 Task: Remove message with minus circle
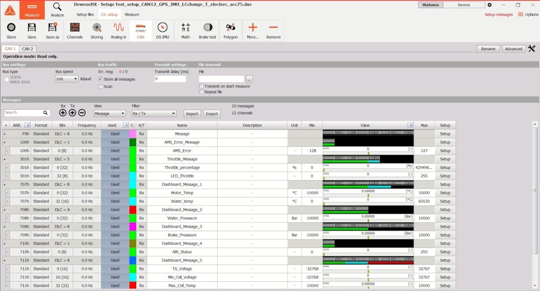82,113
